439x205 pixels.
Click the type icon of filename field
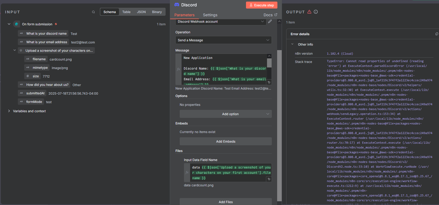28,59
